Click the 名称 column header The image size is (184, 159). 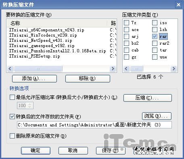(x=57, y=23)
